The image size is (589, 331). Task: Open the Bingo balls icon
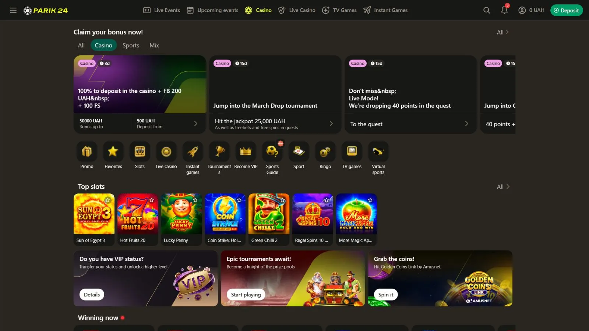pyautogui.click(x=325, y=152)
